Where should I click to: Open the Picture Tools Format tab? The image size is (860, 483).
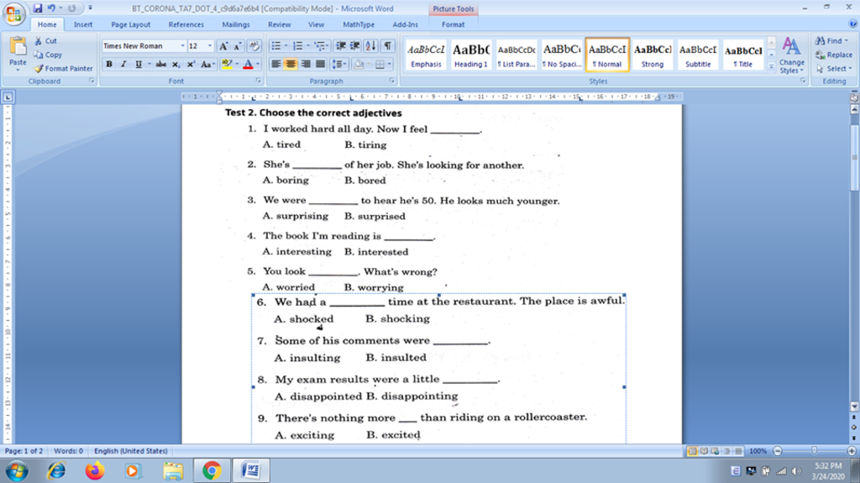point(453,24)
